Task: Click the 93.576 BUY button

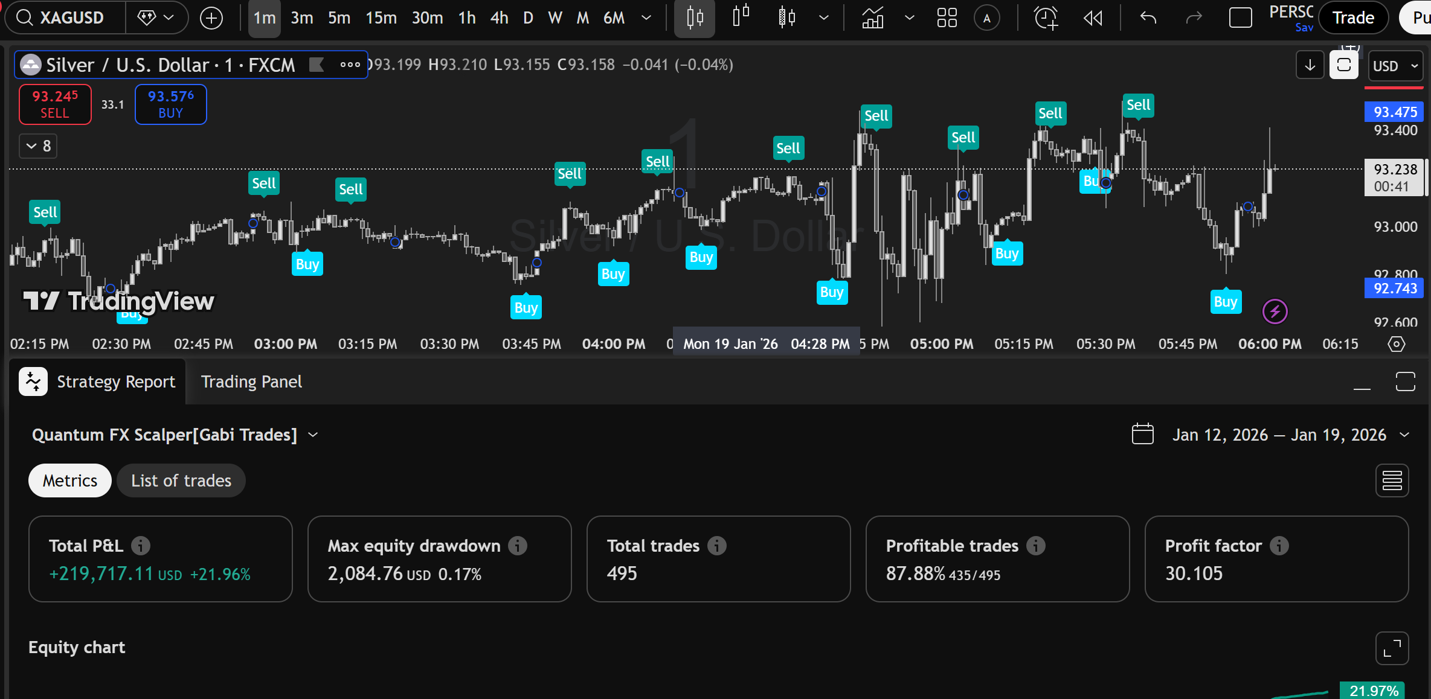Action: [171, 104]
